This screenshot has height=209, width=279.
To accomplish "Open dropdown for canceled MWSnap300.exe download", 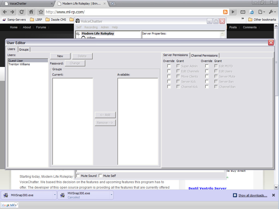I will point(111,195).
